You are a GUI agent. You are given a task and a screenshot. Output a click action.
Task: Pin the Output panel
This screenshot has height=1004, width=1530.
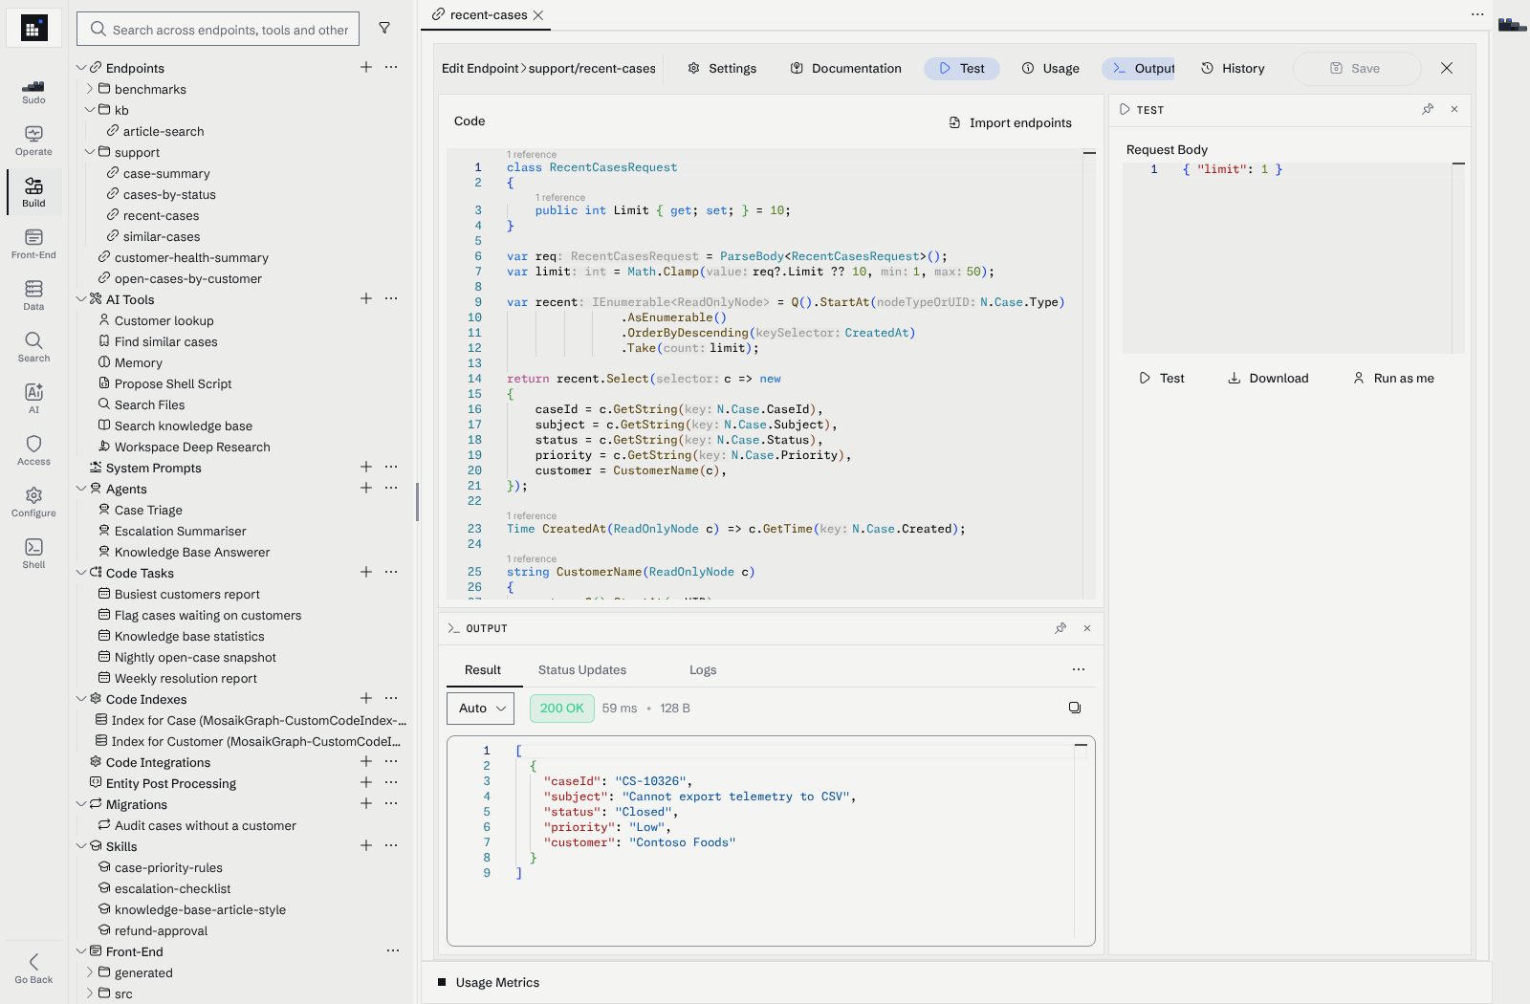pyautogui.click(x=1060, y=628)
